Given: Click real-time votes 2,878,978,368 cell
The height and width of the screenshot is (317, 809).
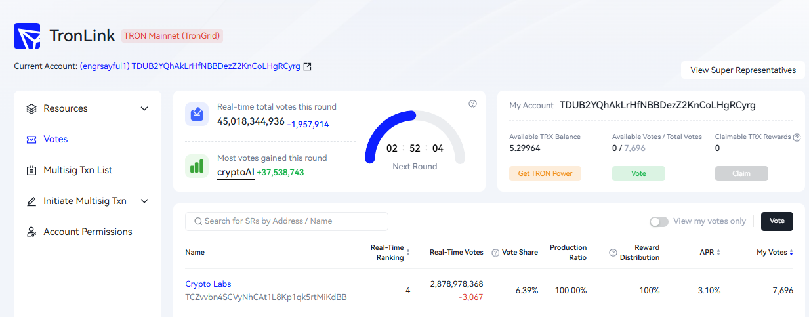Looking at the screenshot, I should point(457,284).
